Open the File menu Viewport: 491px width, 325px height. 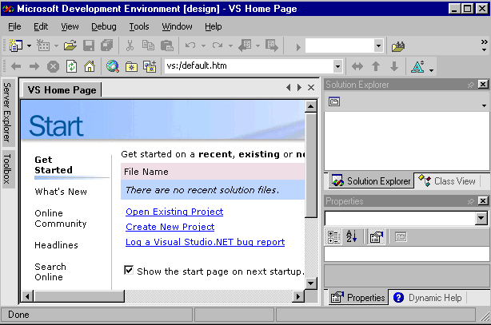point(14,26)
